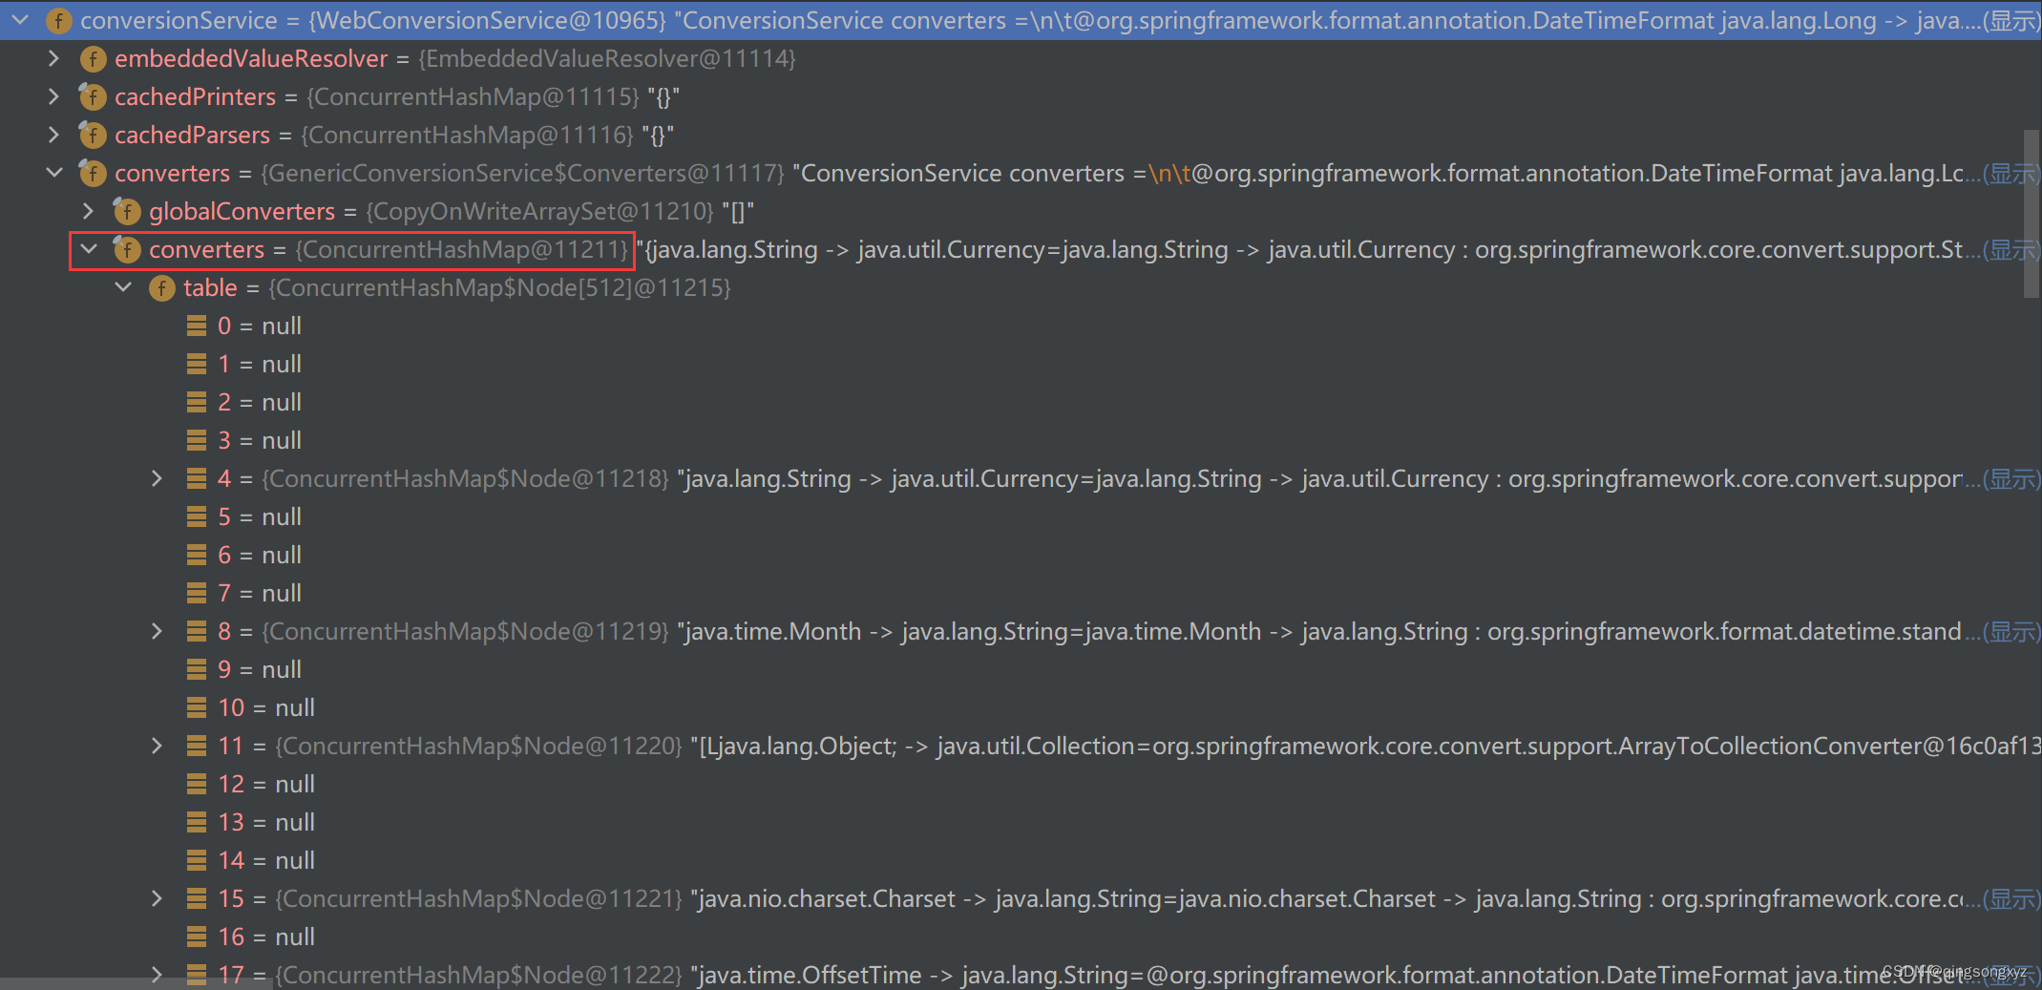This screenshot has height=990, width=2042.
Task: Click the array element icon of entry 6
Action: click(197, 555)
